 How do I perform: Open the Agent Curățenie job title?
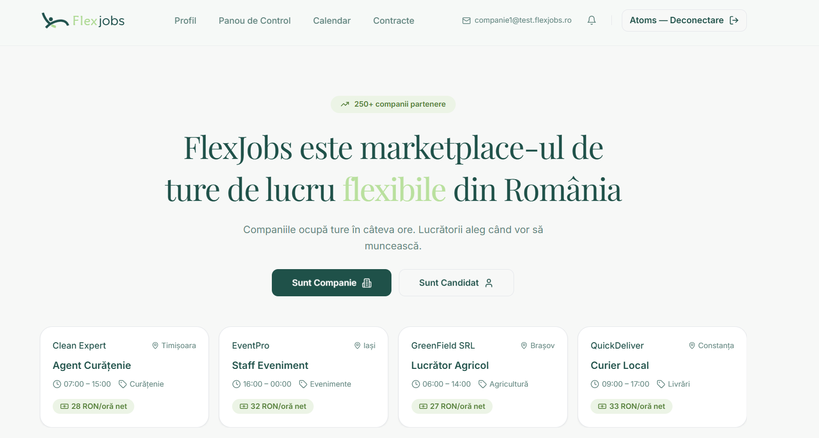click(92, 365)
